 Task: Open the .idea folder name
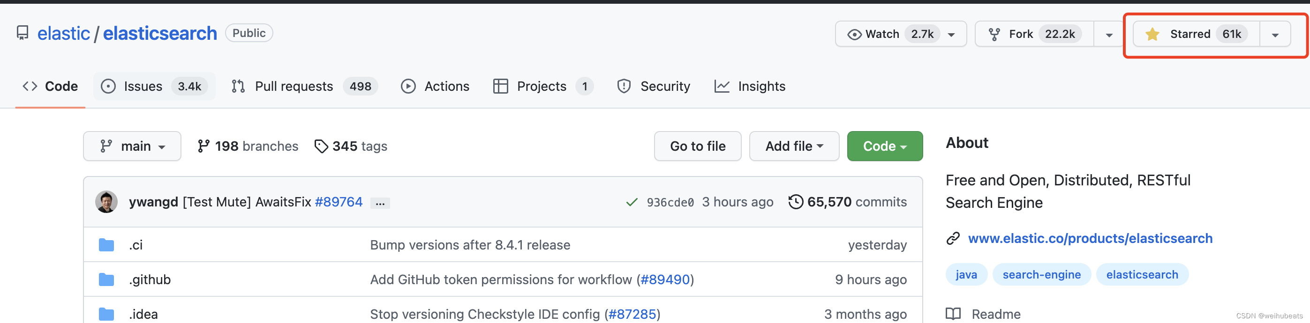[x=143, y=315]
